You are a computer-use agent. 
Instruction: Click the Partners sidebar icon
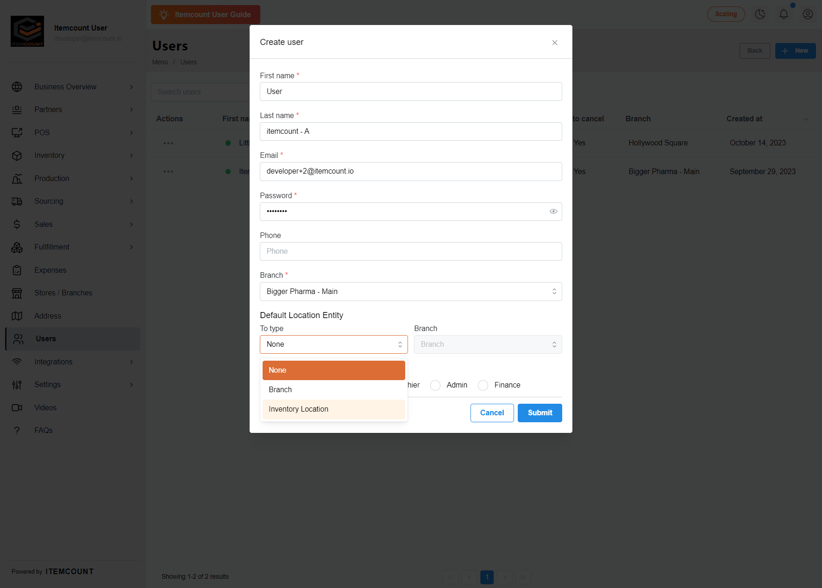click(x=17, y=110)
